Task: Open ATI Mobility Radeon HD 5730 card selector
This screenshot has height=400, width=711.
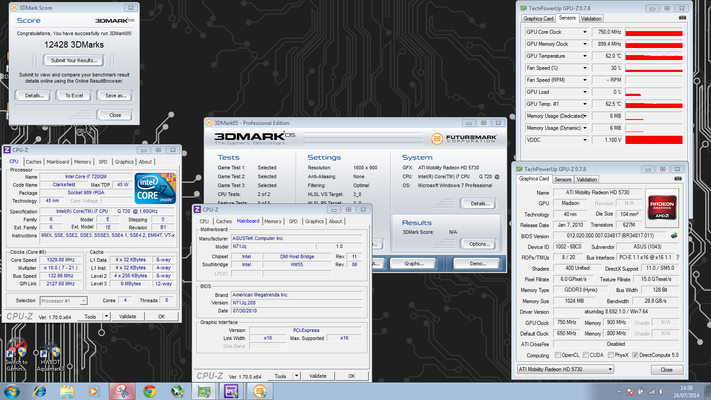Action: tap(566, 369)
